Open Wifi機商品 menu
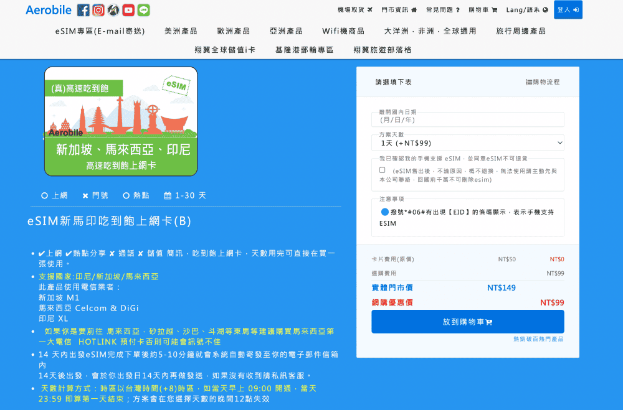Image resolution: width=623 pixels, height=410 pixels. (x=343, y=31)
